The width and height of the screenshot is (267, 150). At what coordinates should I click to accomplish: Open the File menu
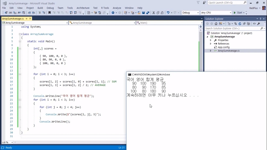[x=4, y=8]
